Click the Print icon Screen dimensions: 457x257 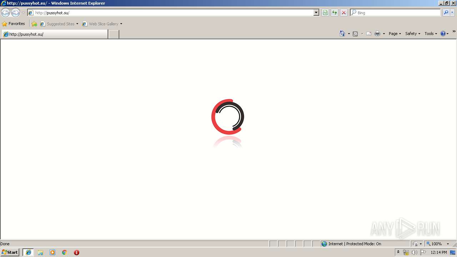[x=377, y=34]
